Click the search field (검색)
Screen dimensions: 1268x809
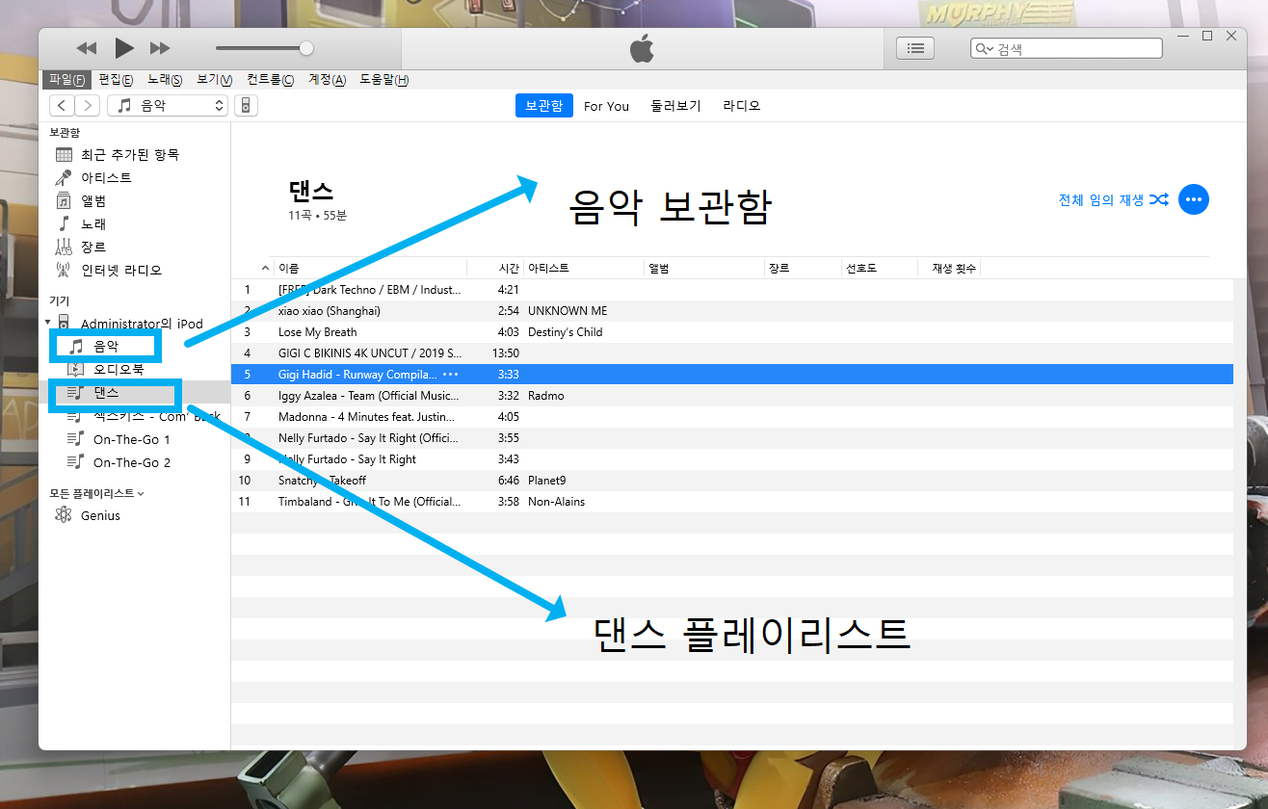click(1067, 49)
